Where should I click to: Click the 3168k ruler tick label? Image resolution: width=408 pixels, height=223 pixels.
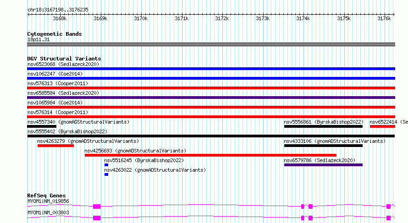click(x=60, y=18)
